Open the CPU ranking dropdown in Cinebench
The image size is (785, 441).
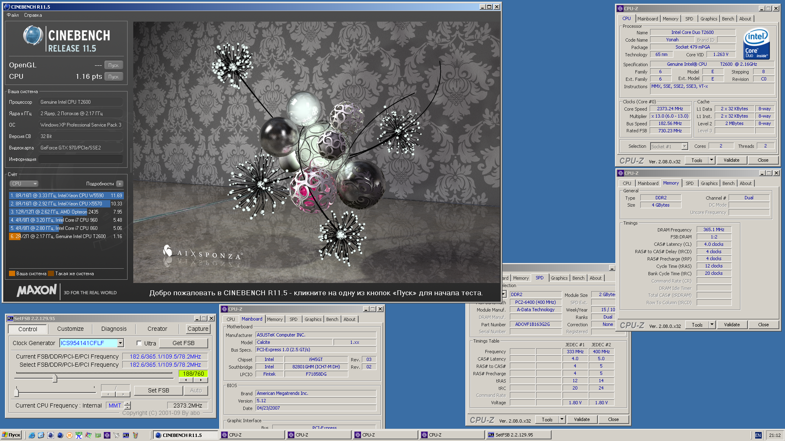[x=24, y=184]
